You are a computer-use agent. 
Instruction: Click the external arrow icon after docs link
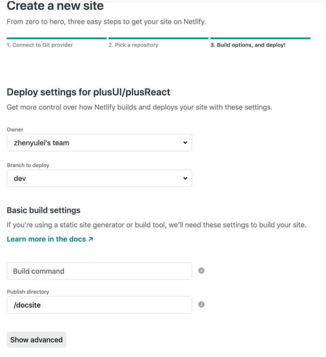click(91, 239)
